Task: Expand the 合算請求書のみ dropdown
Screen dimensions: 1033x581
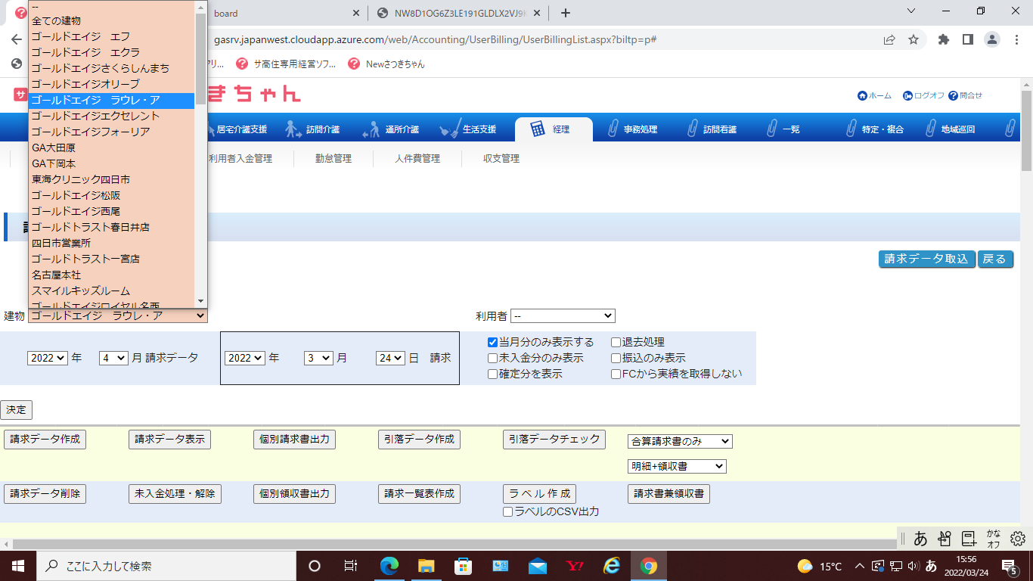Action: [680, 441]
